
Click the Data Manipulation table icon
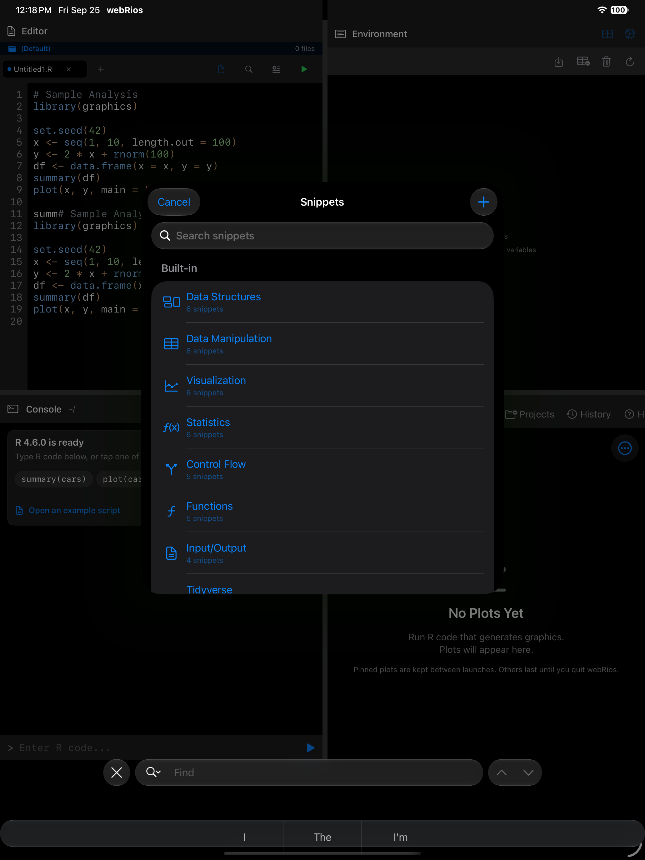pyautogui.click(x=171, y=344)
